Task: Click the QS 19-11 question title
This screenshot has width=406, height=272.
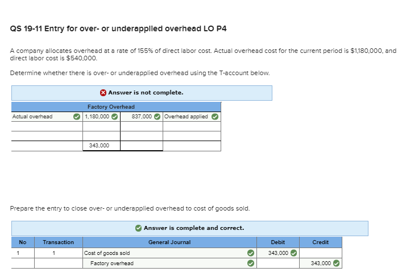Action: click(118, 28)
